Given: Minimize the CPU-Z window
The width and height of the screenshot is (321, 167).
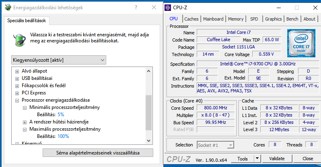Looking at the screenshot, I should [279, 8].
